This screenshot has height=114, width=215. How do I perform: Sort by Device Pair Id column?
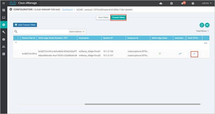29,38
